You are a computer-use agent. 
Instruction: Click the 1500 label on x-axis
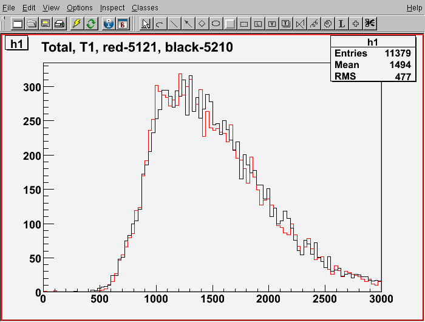coord(212,299)
